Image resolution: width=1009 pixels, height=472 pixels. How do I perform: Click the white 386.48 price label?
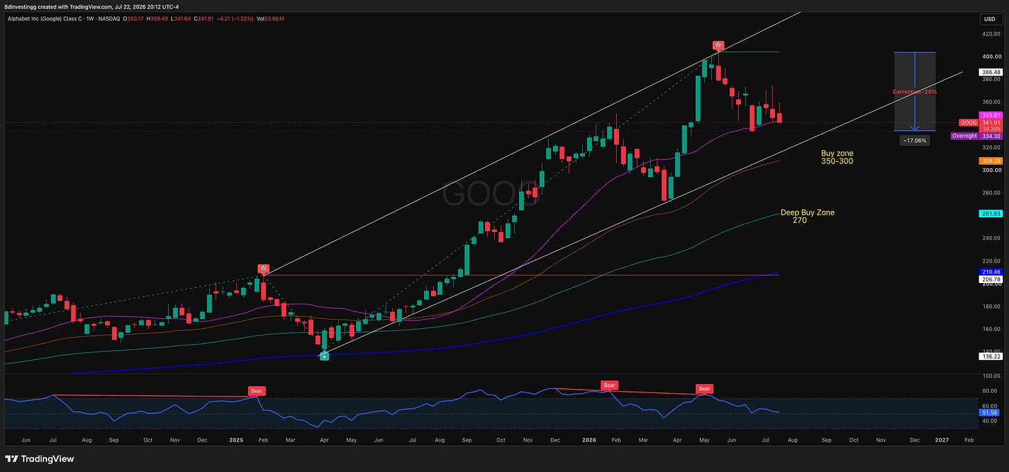(x=992, y=72)
